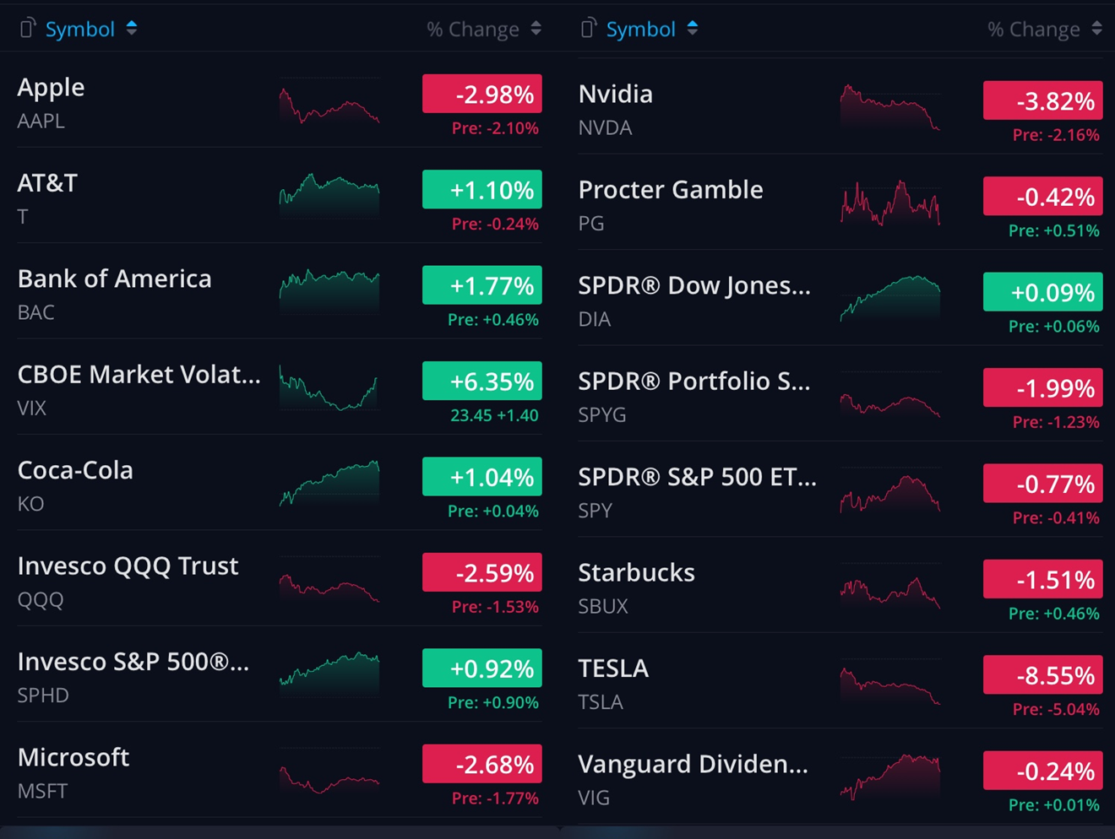Sort right watchlist by % Change
The height and width of the screenshot is (839, 1115).
1045,30
